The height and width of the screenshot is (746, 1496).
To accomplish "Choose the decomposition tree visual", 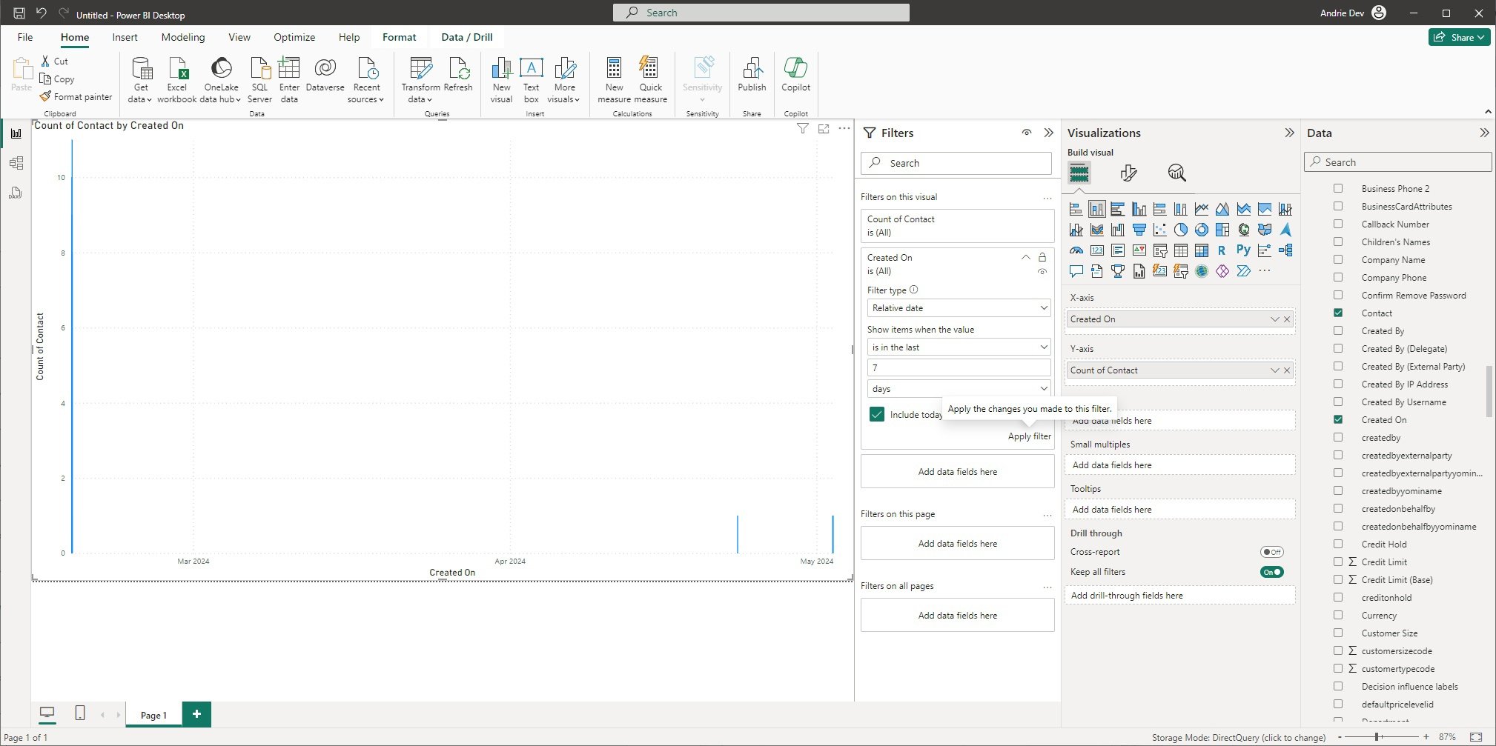I will 1285,250.
